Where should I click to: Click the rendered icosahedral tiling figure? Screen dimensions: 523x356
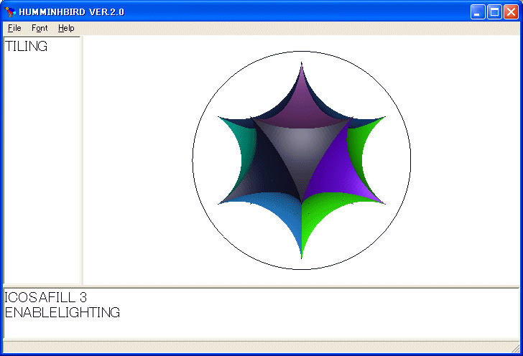(302, 160)
